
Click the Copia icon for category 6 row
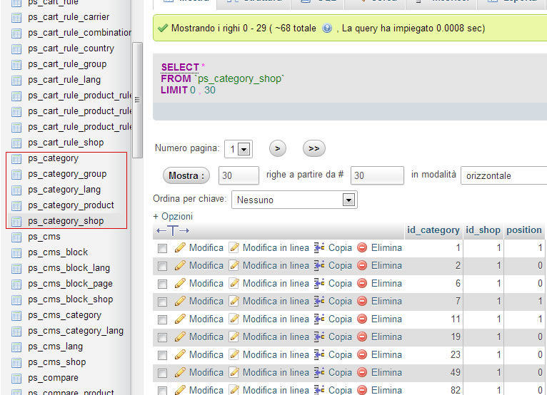coord(319,283)
